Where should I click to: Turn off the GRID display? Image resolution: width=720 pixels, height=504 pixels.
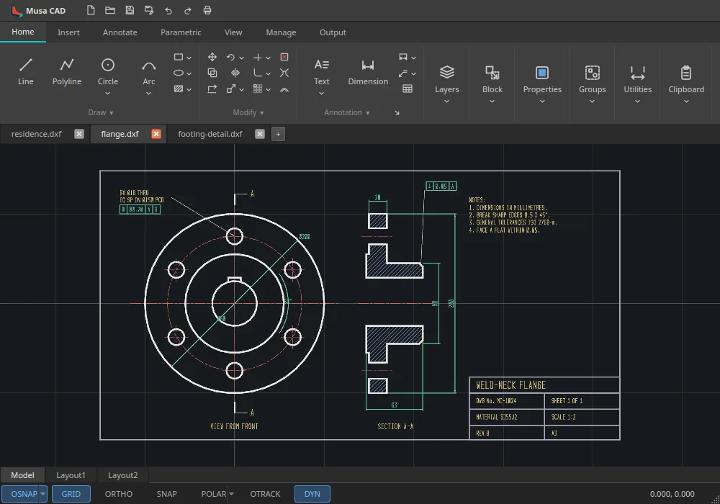[71, 494]
